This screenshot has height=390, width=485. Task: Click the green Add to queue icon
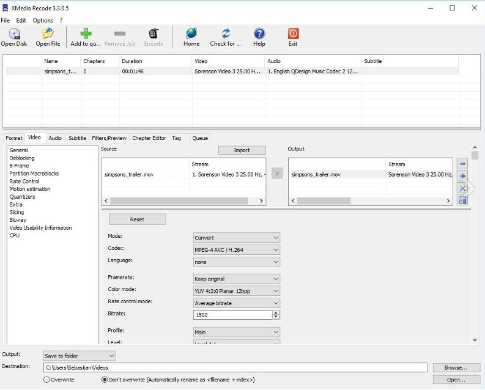(x=86, y=34)
